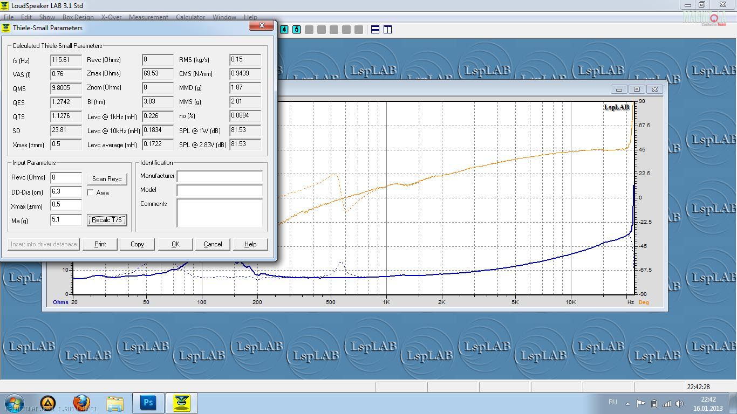The width and height of the screenshot is (737, 414).
Task: Select Levc @ 1kHz value 0.226
Action: (158, 115)
